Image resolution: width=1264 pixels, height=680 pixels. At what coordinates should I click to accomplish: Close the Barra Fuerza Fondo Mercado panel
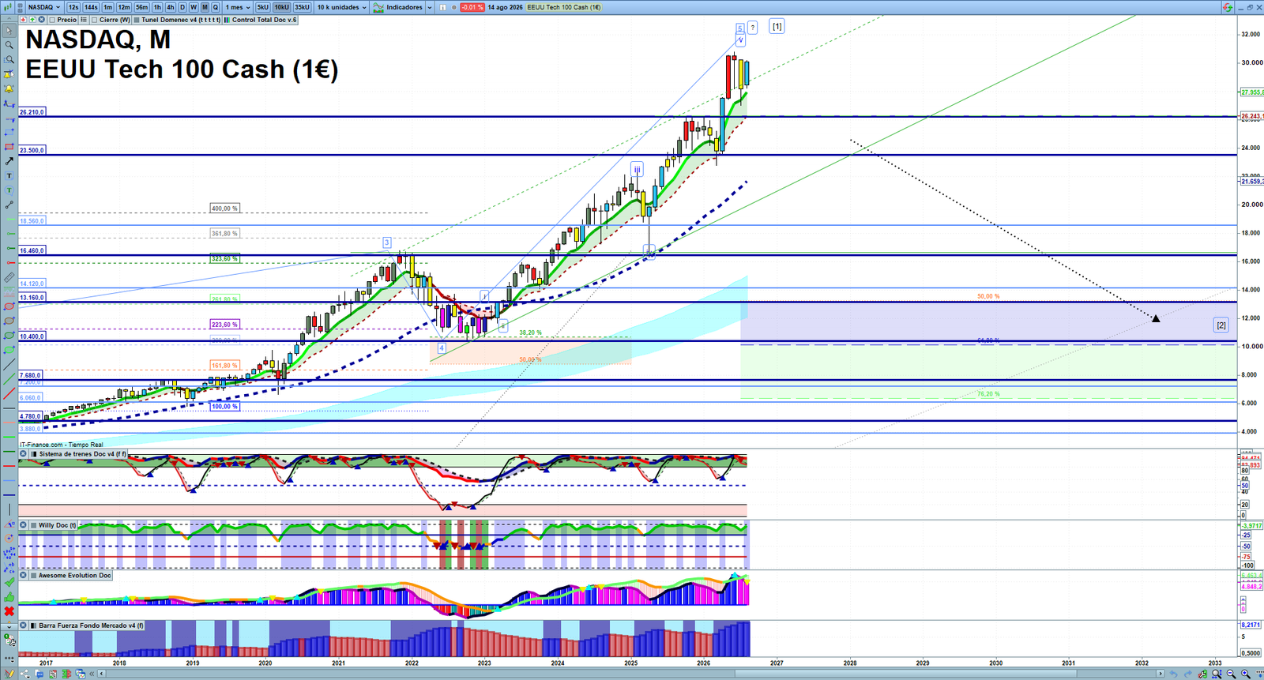coord(23,626)
